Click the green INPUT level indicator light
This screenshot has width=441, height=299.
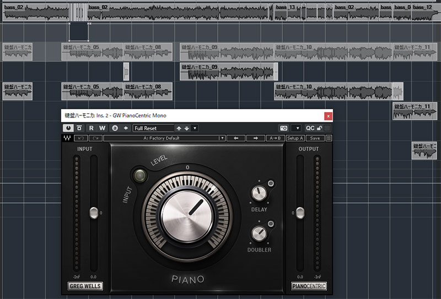point(140,176)
